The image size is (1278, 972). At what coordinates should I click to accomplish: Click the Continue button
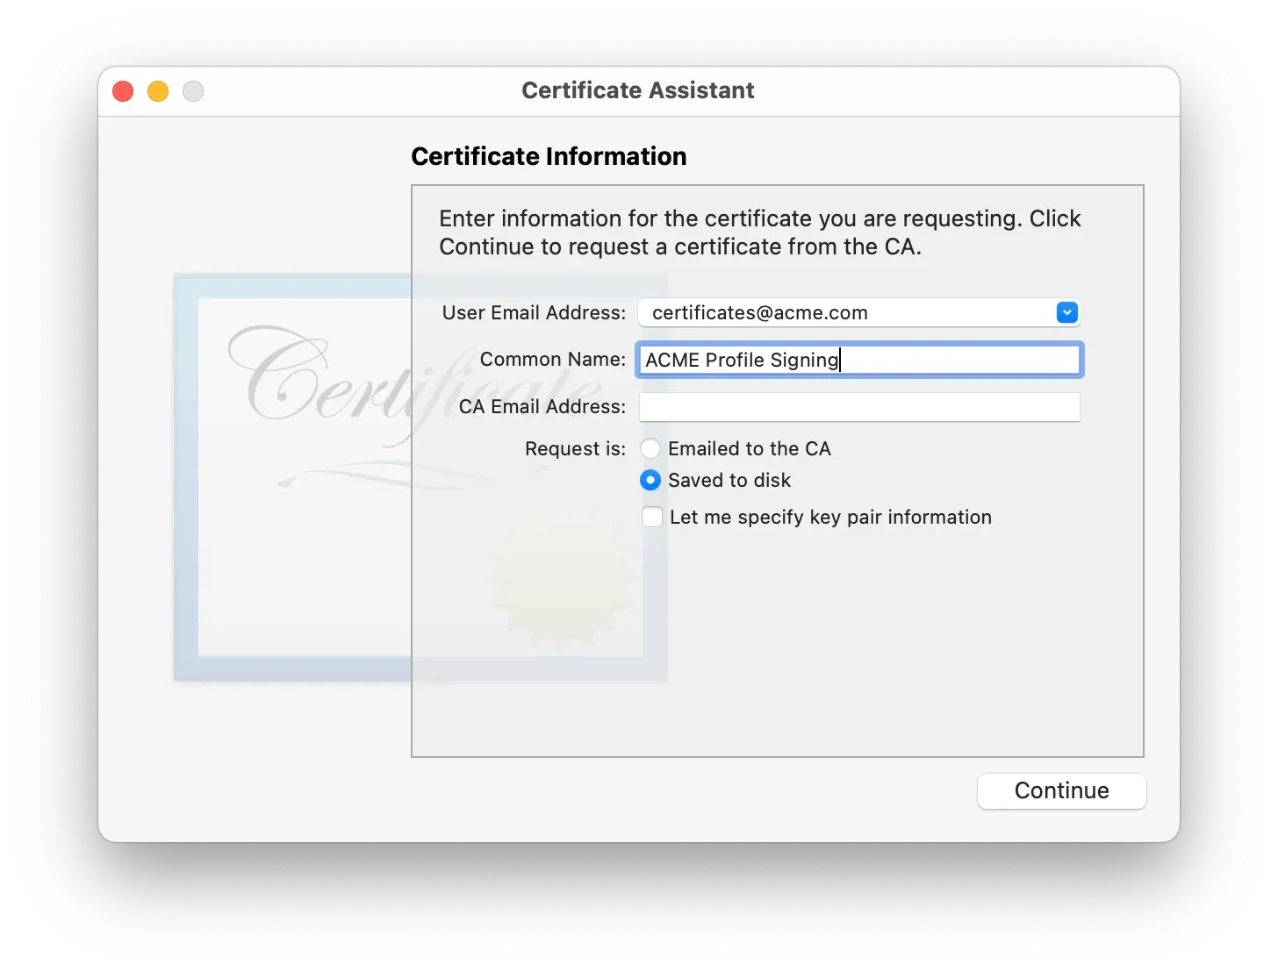(x=1061, y=790)
